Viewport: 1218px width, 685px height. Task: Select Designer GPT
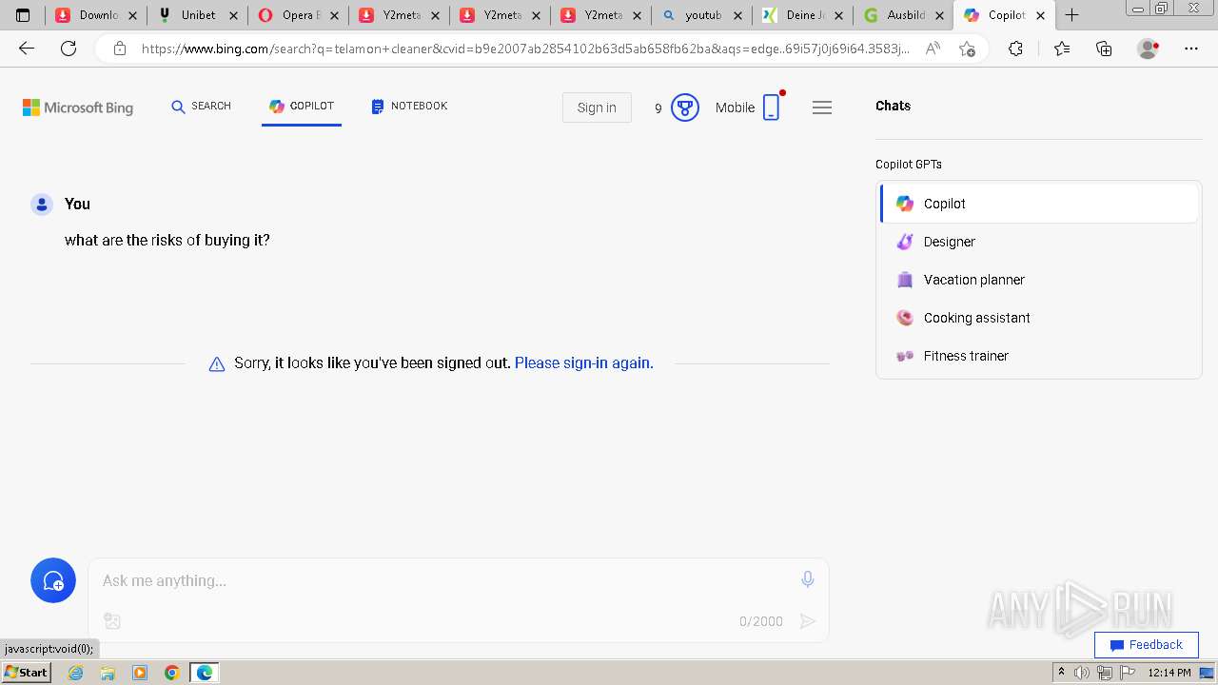[1039, 242]
